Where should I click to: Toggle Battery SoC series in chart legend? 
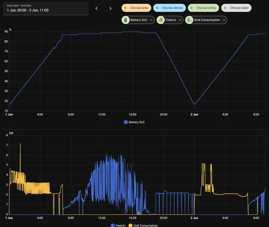click(x=137, y=122)
